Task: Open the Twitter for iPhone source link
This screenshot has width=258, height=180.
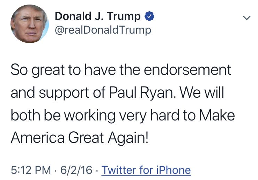Action: point(146,171)
